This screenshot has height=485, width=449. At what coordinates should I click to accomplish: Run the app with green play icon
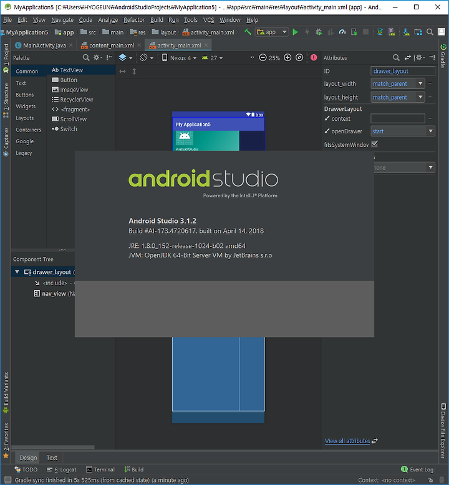(296, 32)
